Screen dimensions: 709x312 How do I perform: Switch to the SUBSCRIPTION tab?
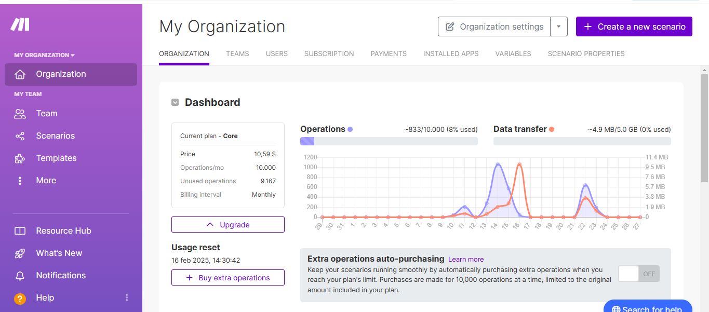coord(329,53)
